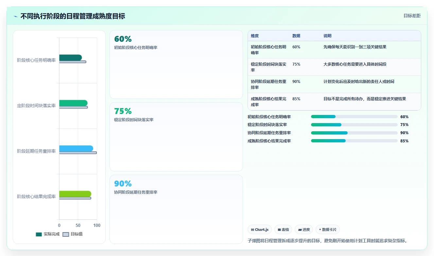Click text 先确保每天能识别一到三项关键结果

click(x=355, y=47)
